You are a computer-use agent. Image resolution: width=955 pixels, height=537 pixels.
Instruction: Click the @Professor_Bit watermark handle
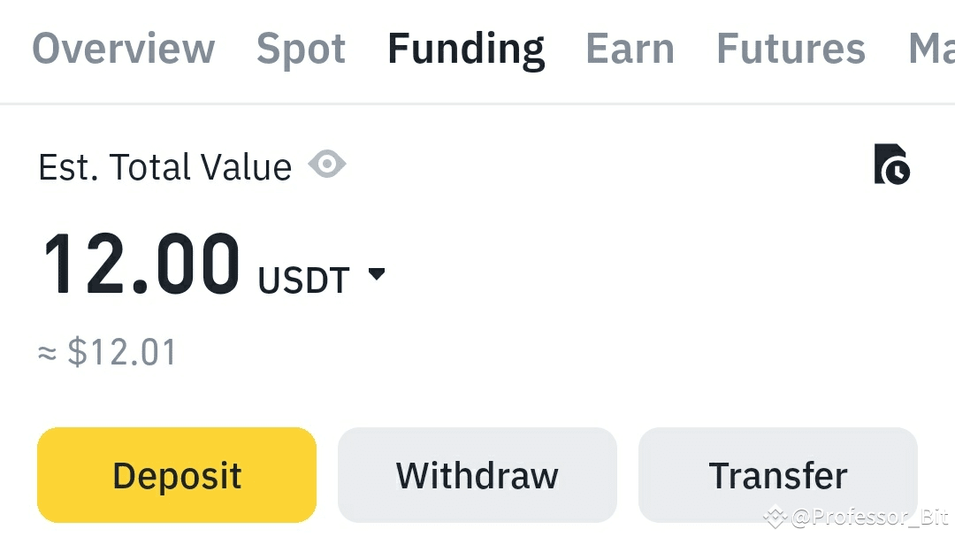(869, 517)
